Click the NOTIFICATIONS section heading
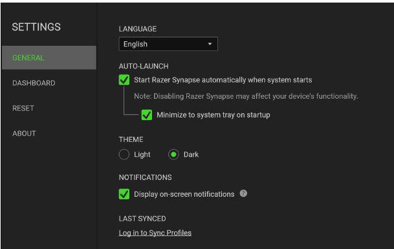The height and width of the screenshot is (249, 394). coord(145,177)
